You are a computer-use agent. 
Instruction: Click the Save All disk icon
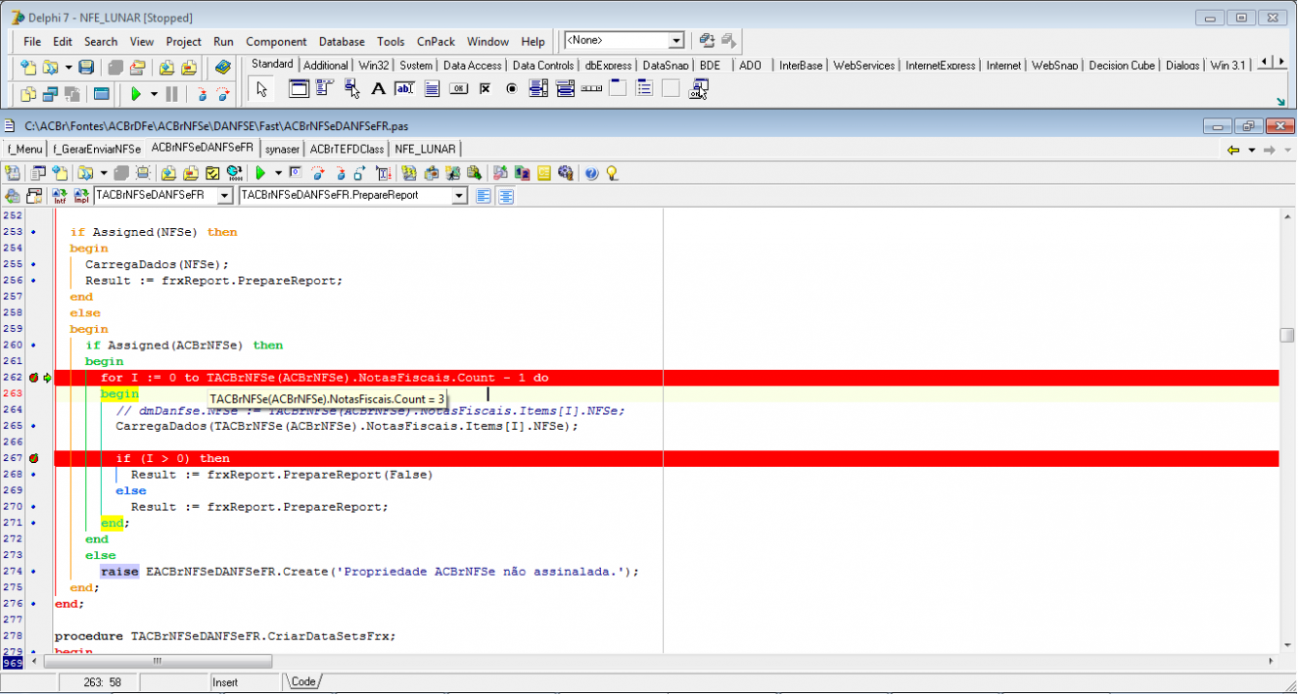coord(86,68)
